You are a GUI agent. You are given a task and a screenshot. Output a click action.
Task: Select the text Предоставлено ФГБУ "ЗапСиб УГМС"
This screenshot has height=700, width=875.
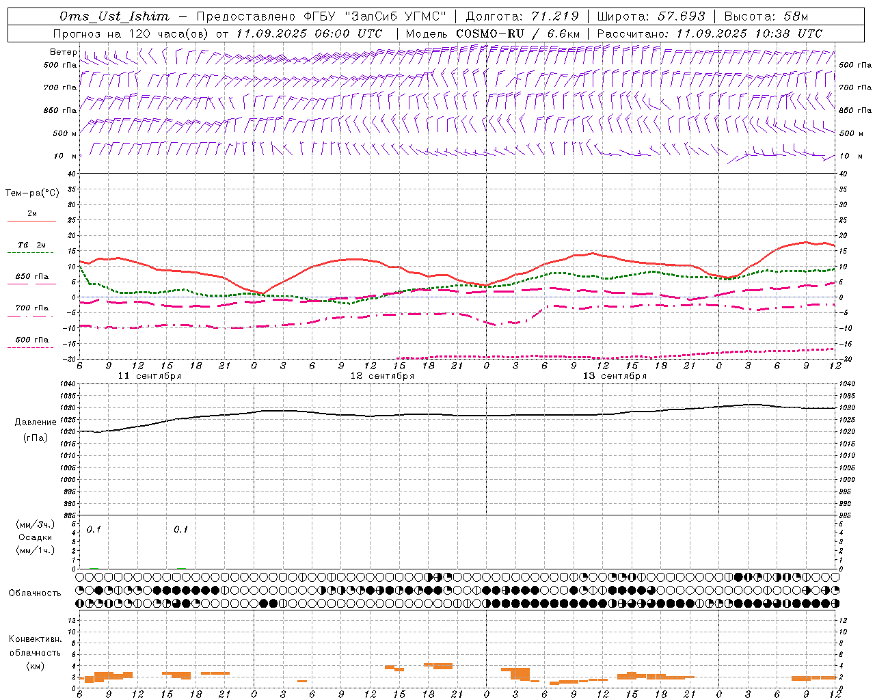321,16
